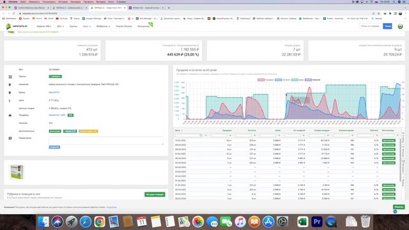Click the MPSTATS logo in header
This screenshot has height=230, width=409.
click(x=17, y=26)
